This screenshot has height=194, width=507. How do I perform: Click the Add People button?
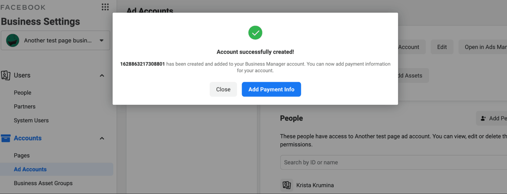point(492,118)
